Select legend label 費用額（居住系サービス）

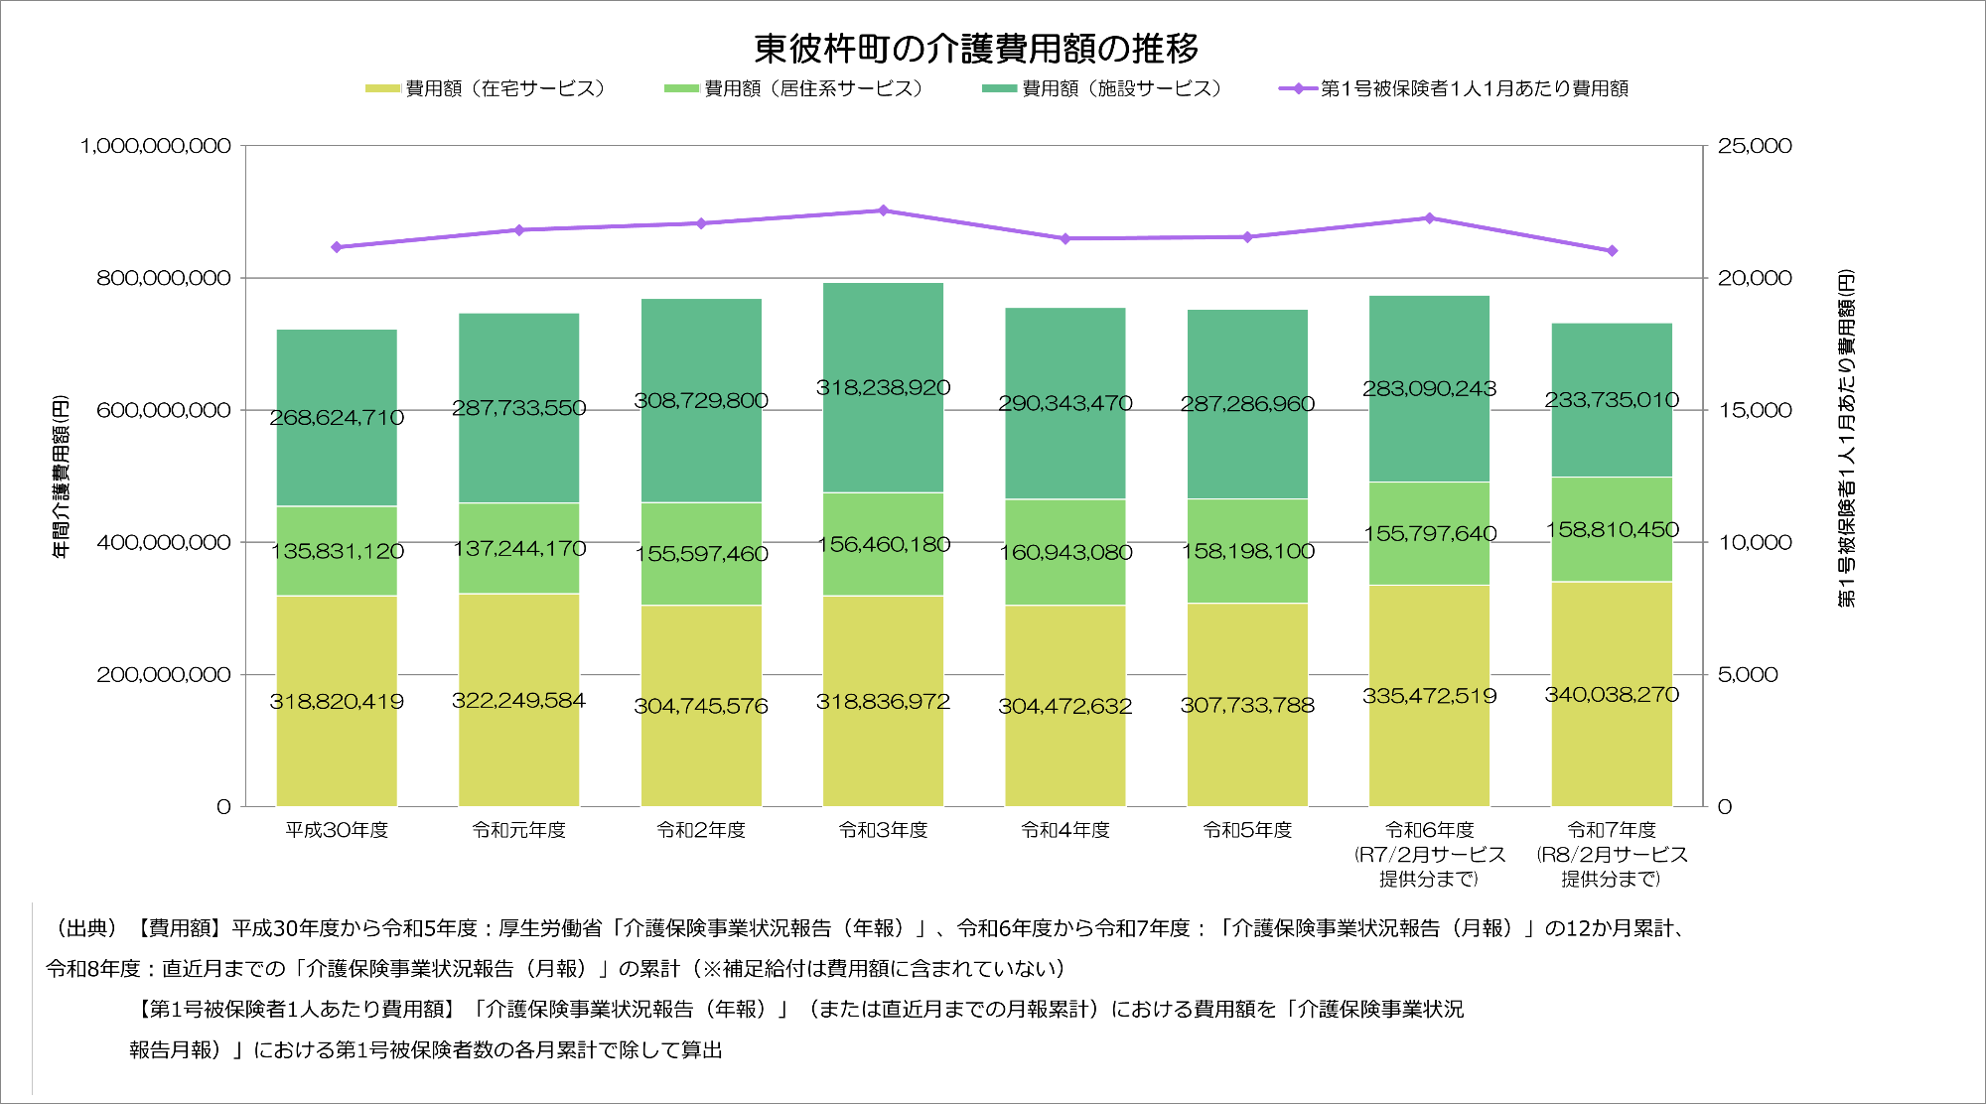[817, 88]
